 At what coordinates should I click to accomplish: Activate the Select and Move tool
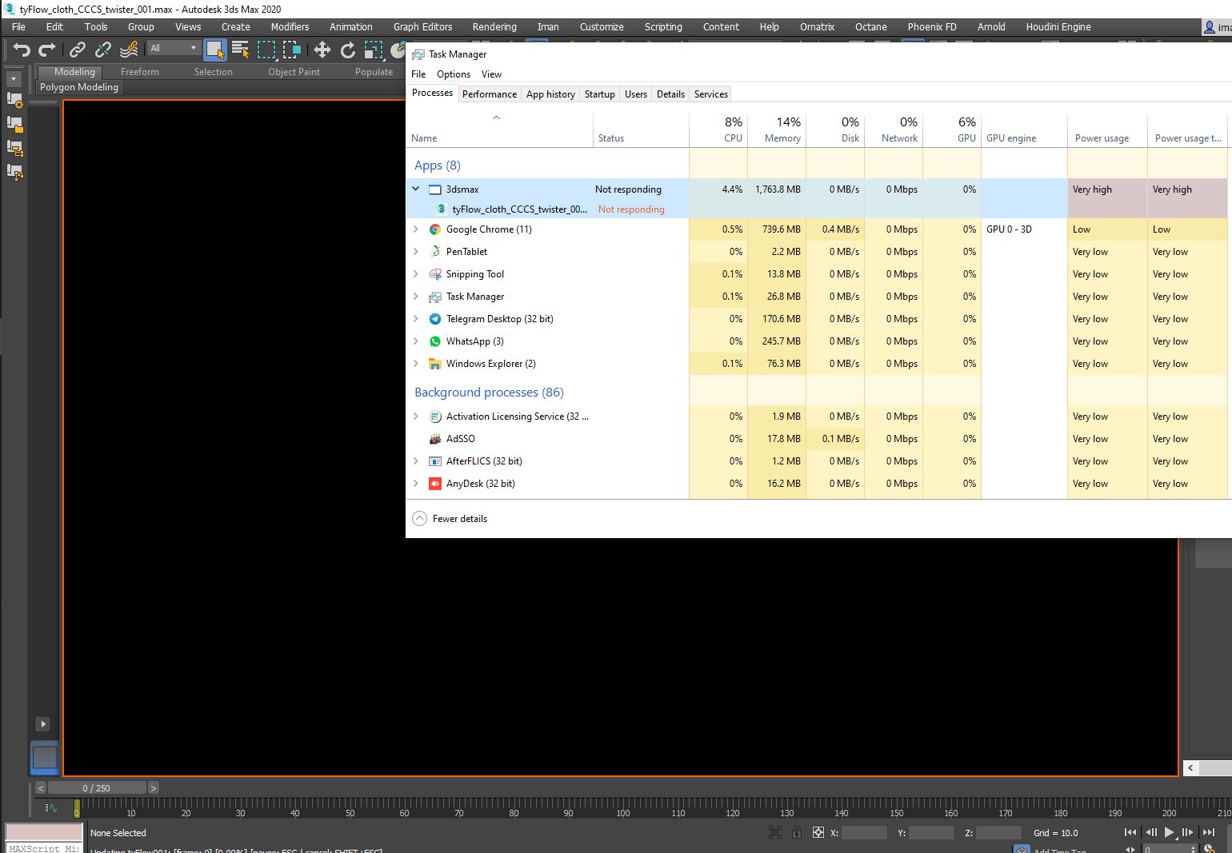coord(322,50)
